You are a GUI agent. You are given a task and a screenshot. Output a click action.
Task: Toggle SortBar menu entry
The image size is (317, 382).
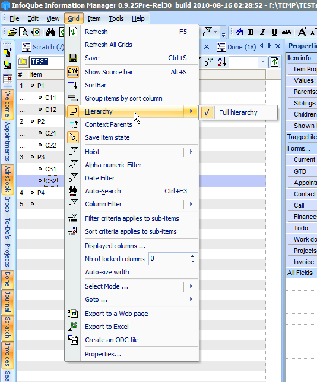click(x=132, y=85)
